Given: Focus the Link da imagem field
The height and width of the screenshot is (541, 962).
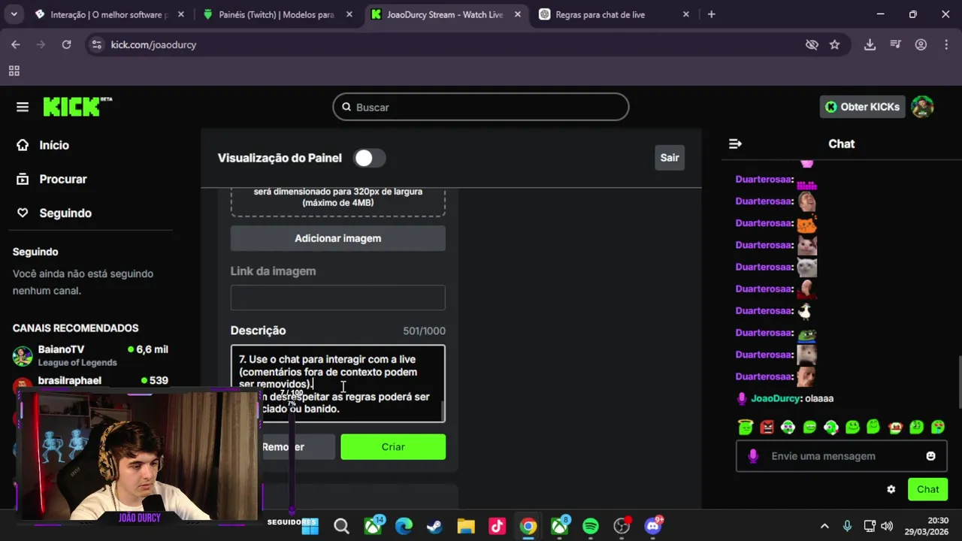Looking at the screenshot, I should [x=337, y=298].
